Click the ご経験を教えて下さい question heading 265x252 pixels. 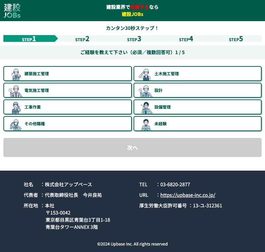click(x=132, y=52)
